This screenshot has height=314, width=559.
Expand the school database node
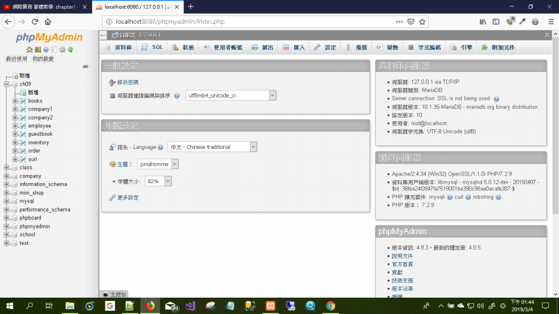click(7, 234)
